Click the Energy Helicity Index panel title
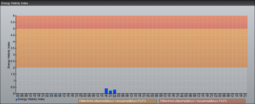Image resolution: width=255 pixels, height=104 pixels. tap(15, 3)
